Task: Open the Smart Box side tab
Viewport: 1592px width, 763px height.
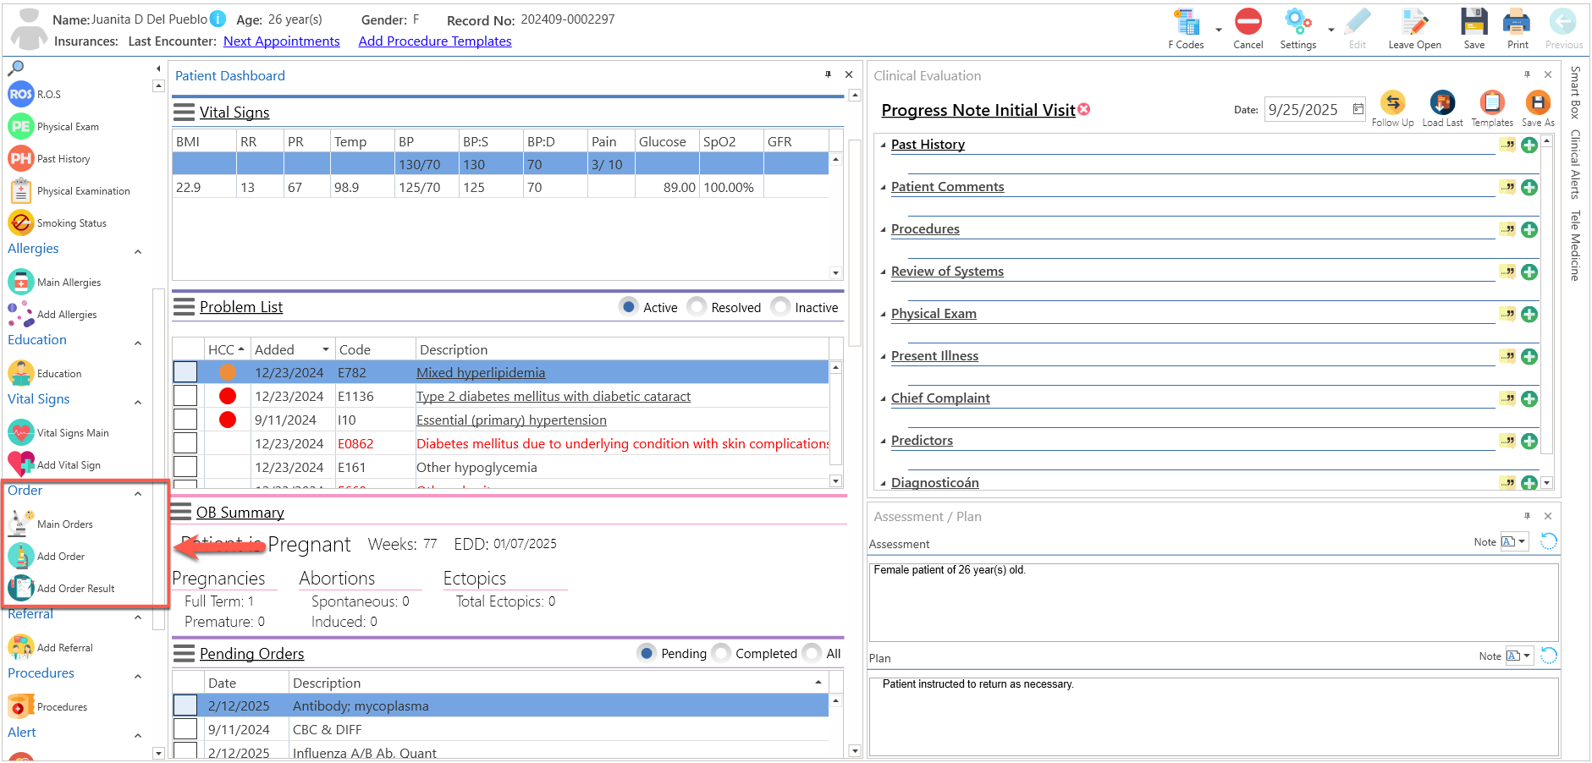Action: [1575, 92]
